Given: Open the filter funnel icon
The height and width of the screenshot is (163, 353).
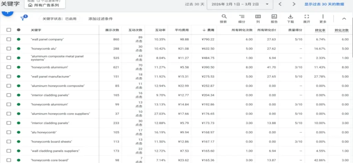Looking at the screenshot, I should [x=23, y=19].
